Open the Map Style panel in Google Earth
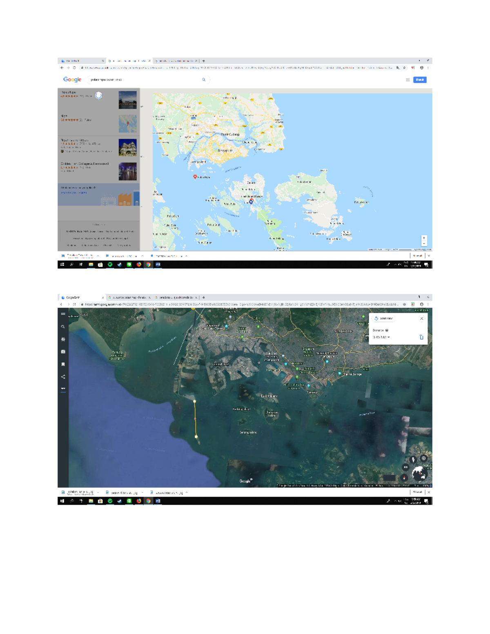Viewport: 490px width, 634px height. tap(62, 351)
